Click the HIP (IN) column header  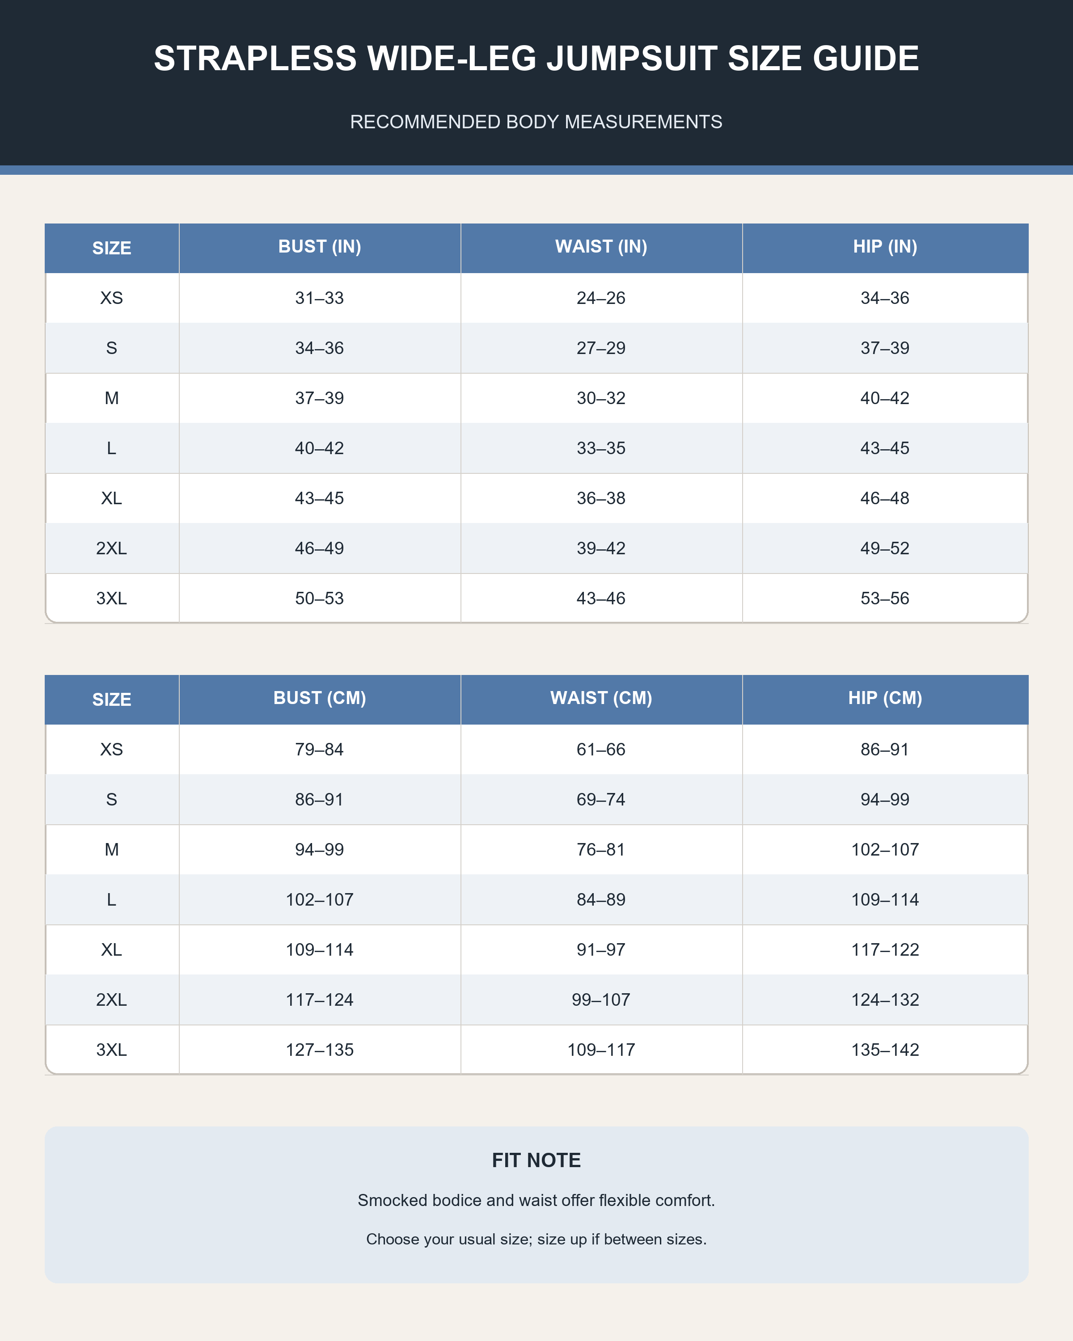pyautogui.click(x=885, y=247)
